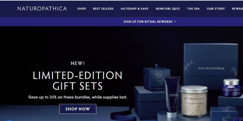The image size is (243, 121).
Task: Click the 'Save up to 33%' promo text
Action: pos(78,97)
